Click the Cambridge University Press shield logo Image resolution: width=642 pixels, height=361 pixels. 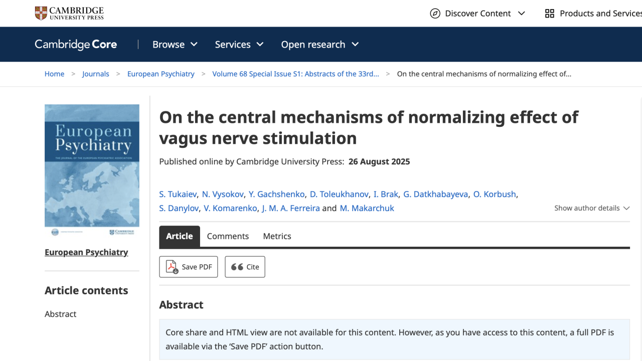click(x=41, y=13)
